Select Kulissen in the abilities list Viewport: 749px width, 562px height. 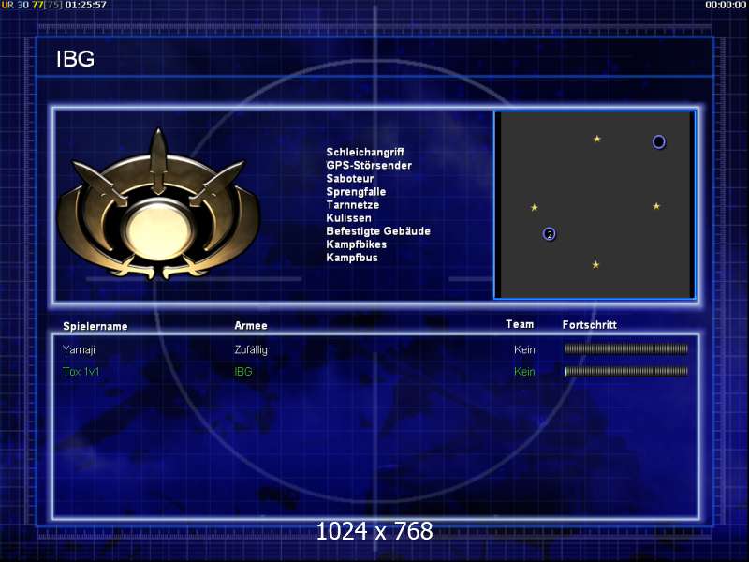(x=348, y=218)
